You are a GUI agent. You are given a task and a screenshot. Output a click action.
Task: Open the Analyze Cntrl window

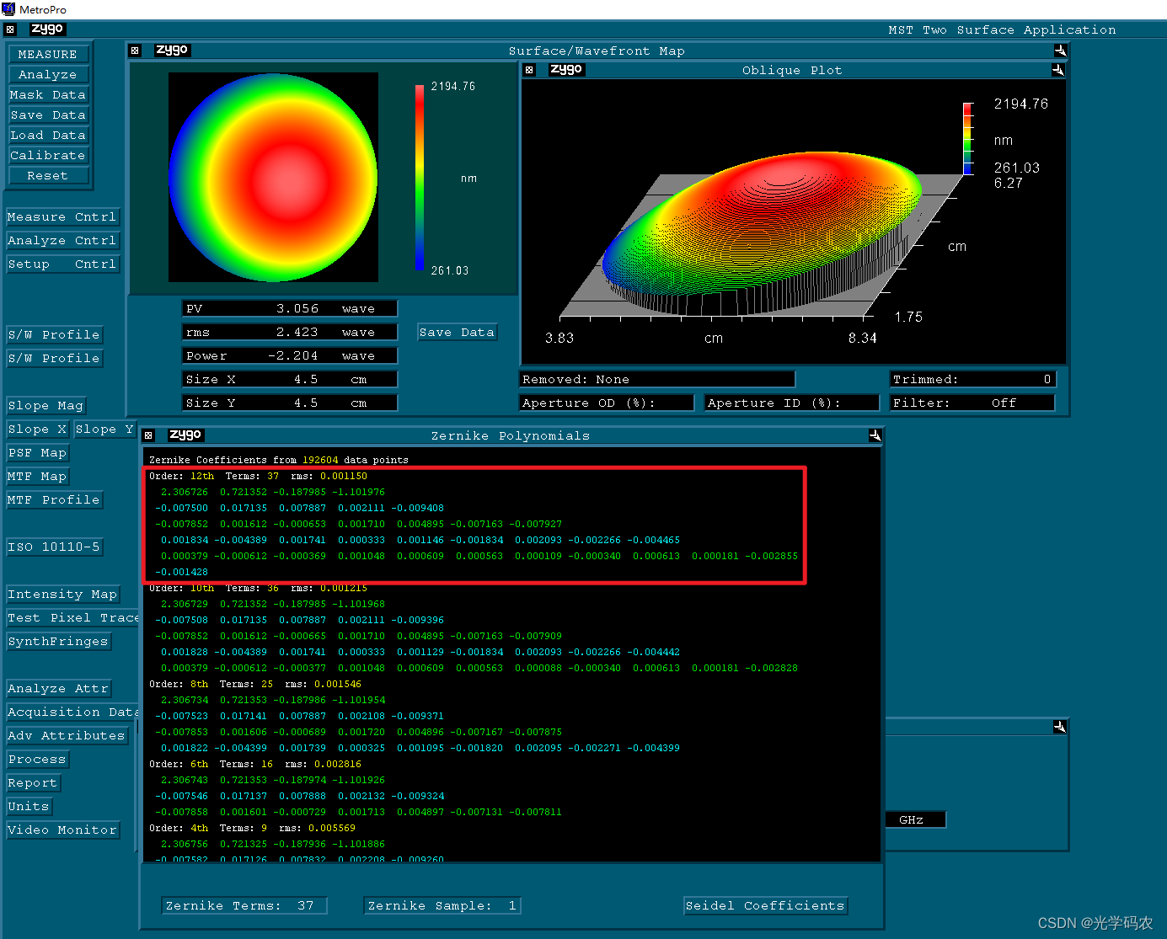[62, 241]
